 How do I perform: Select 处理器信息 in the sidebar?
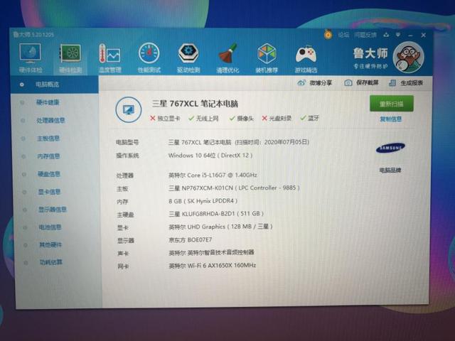(50, 120)
